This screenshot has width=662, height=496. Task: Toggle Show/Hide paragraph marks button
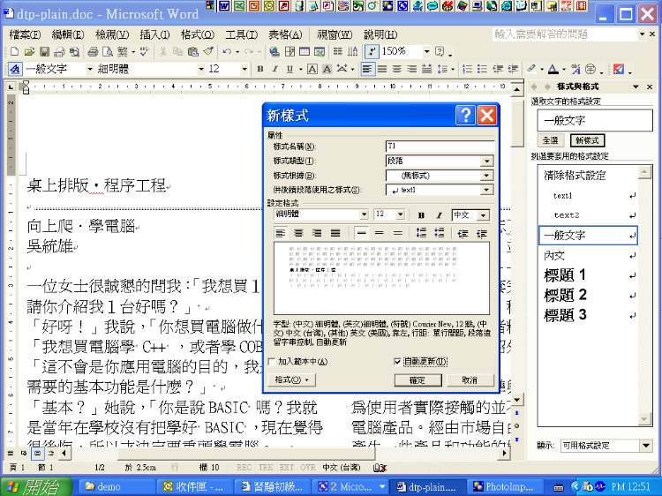(x=371, y=51)
